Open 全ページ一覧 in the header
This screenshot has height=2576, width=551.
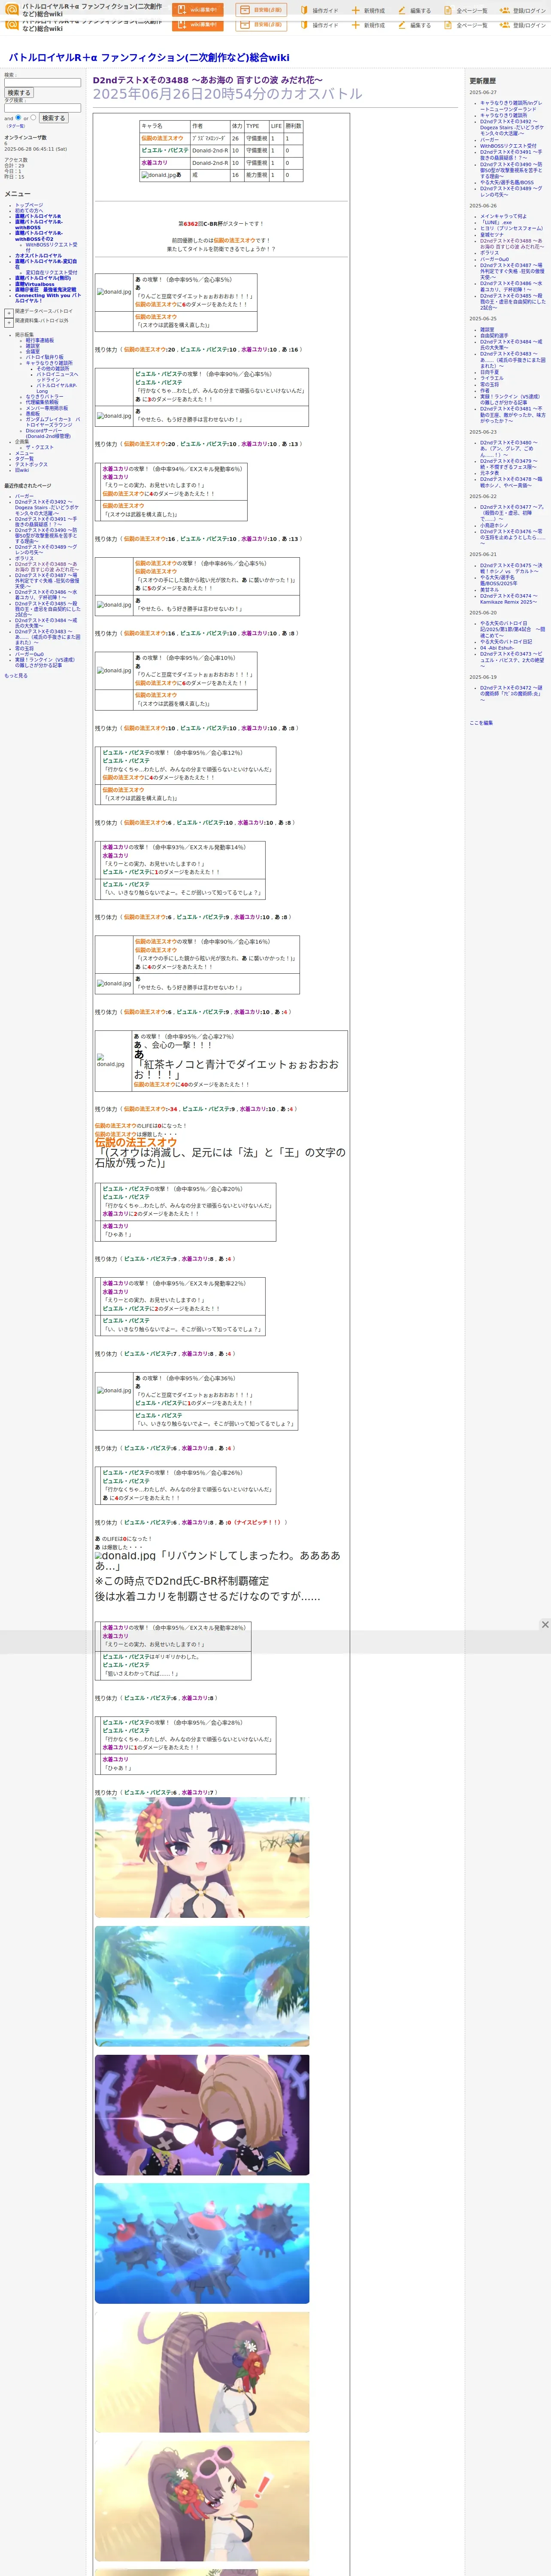click(x=466, y=11)
